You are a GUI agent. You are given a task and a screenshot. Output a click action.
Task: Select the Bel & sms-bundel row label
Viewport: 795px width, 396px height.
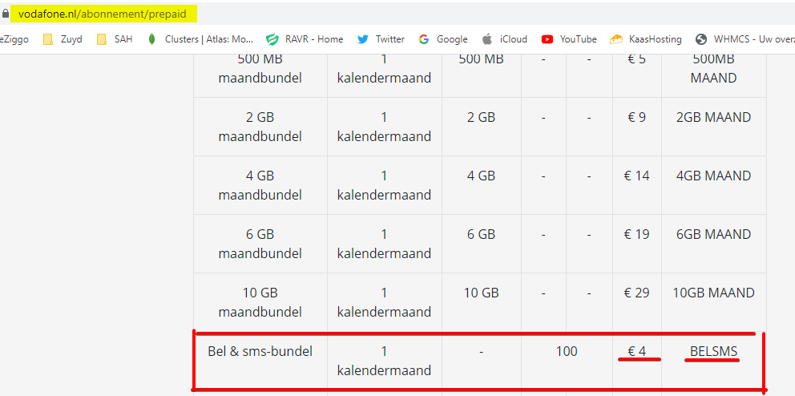pos(260,351)
